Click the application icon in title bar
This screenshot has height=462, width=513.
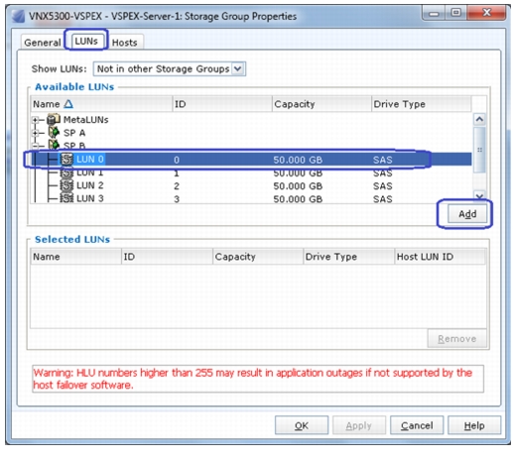[18, 16]
